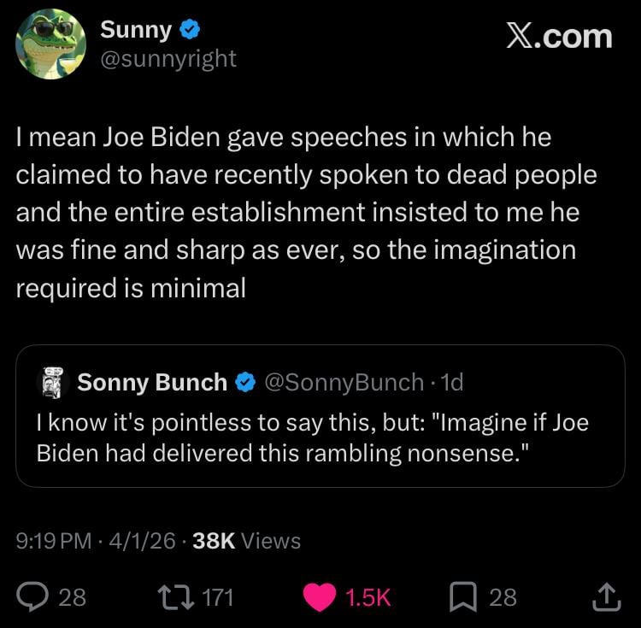
Task: Open the @SonnyBunch handle link
Action: [x=344, y=383]
